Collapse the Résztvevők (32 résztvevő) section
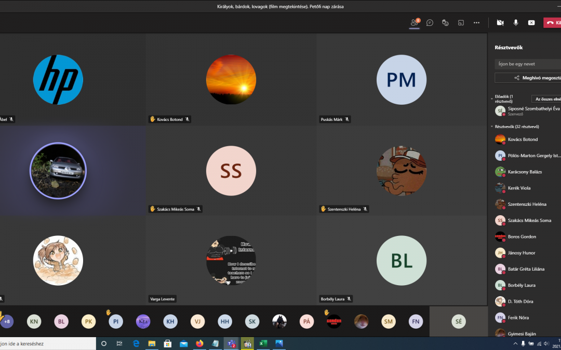The image size is (561, 350). [x=492, y=127]
